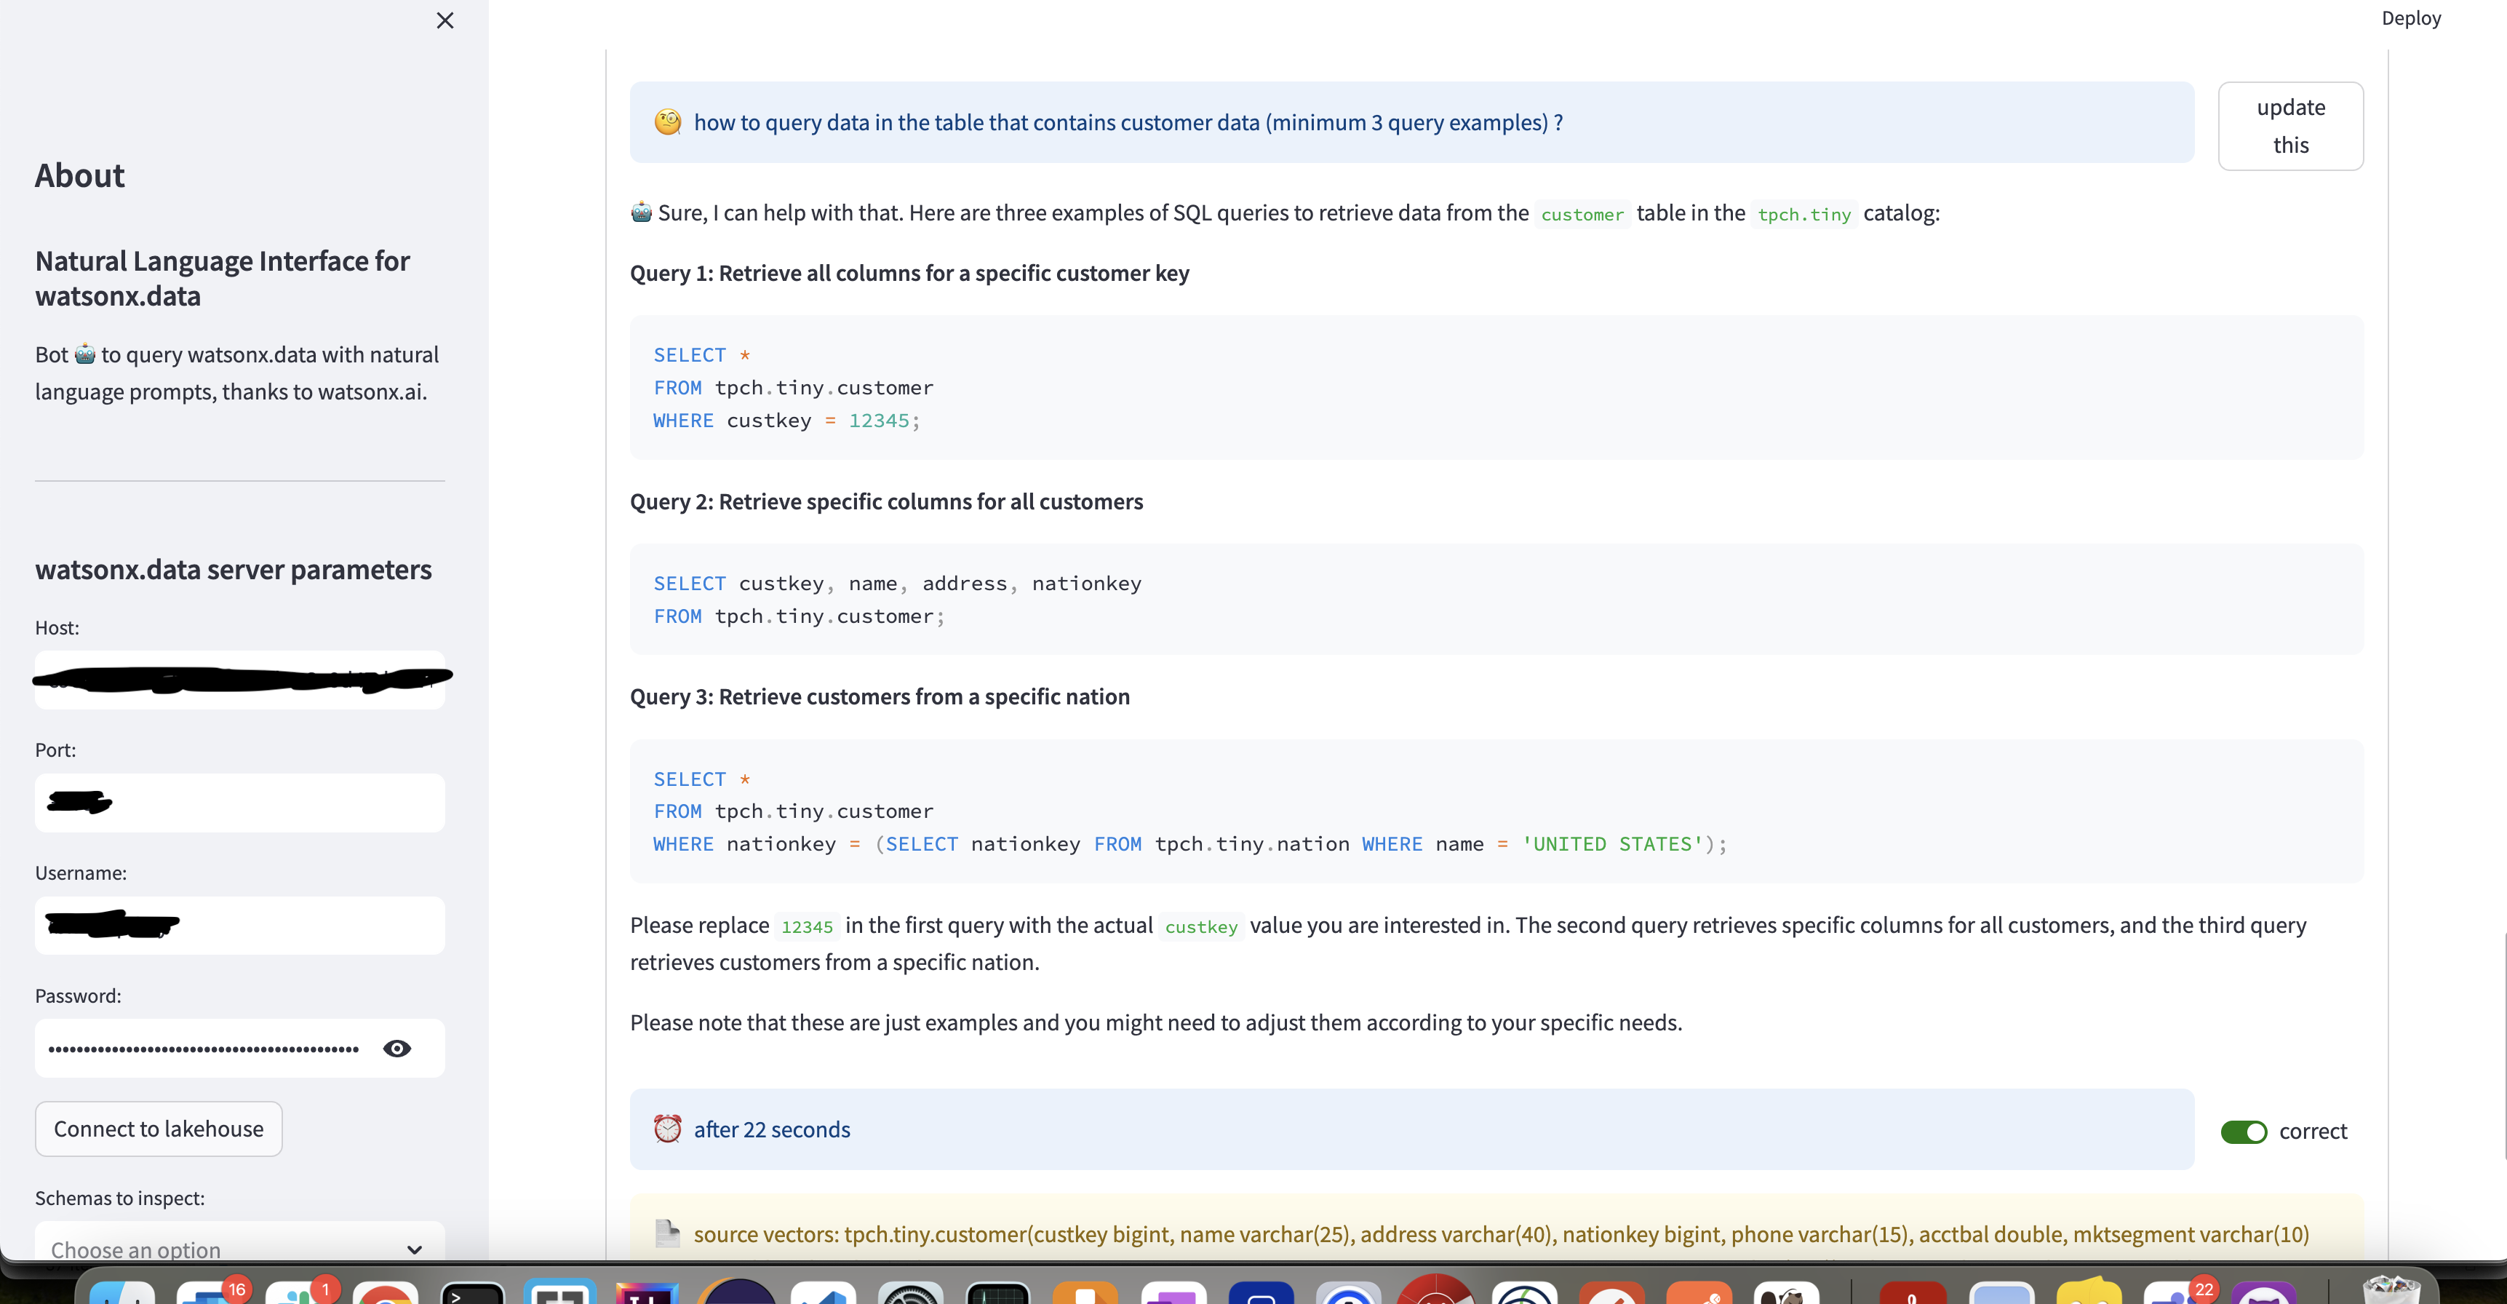Open System Settings gear in Dock
Viewport: 2507px width, 1304px height.
click(x=910, y=1292)
